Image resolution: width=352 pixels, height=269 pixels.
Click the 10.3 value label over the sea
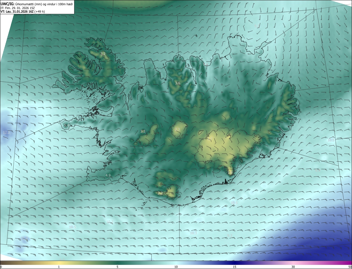coord(193,233)
